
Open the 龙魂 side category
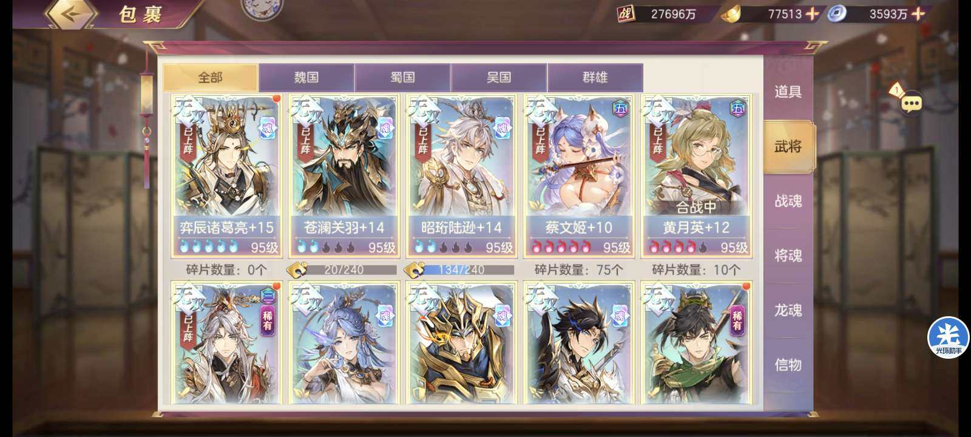(x=788, y=310)
